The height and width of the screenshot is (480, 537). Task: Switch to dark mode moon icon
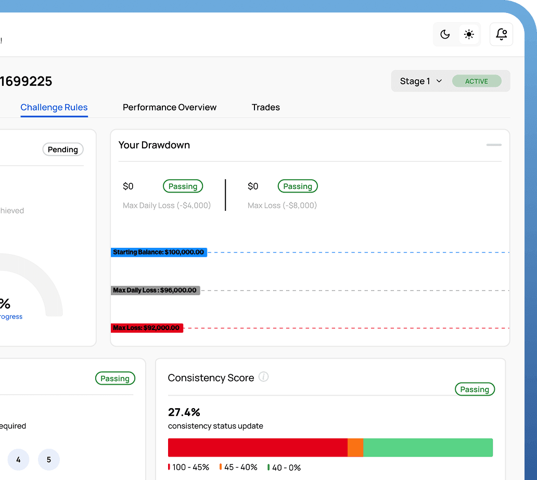[445, 34]
